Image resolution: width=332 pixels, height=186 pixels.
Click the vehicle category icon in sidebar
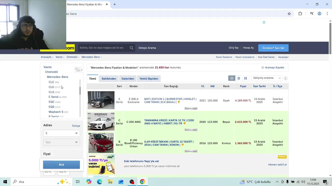point(79,70)
